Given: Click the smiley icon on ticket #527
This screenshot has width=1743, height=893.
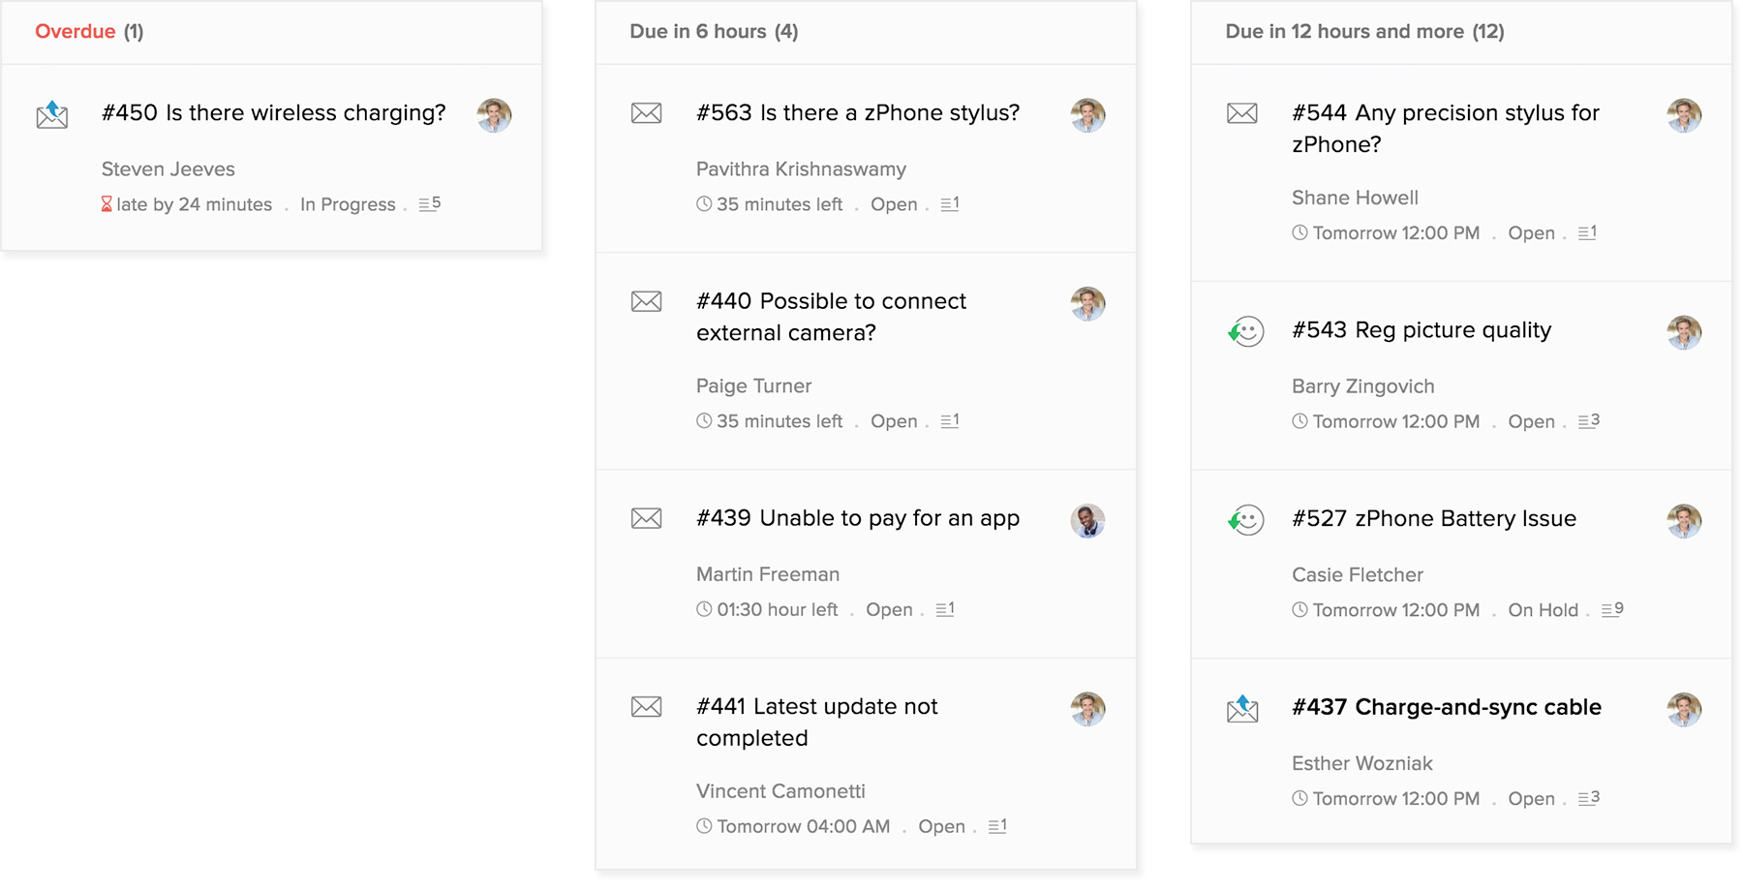Looking at the screenshot, I should (x=1245, y=520).
